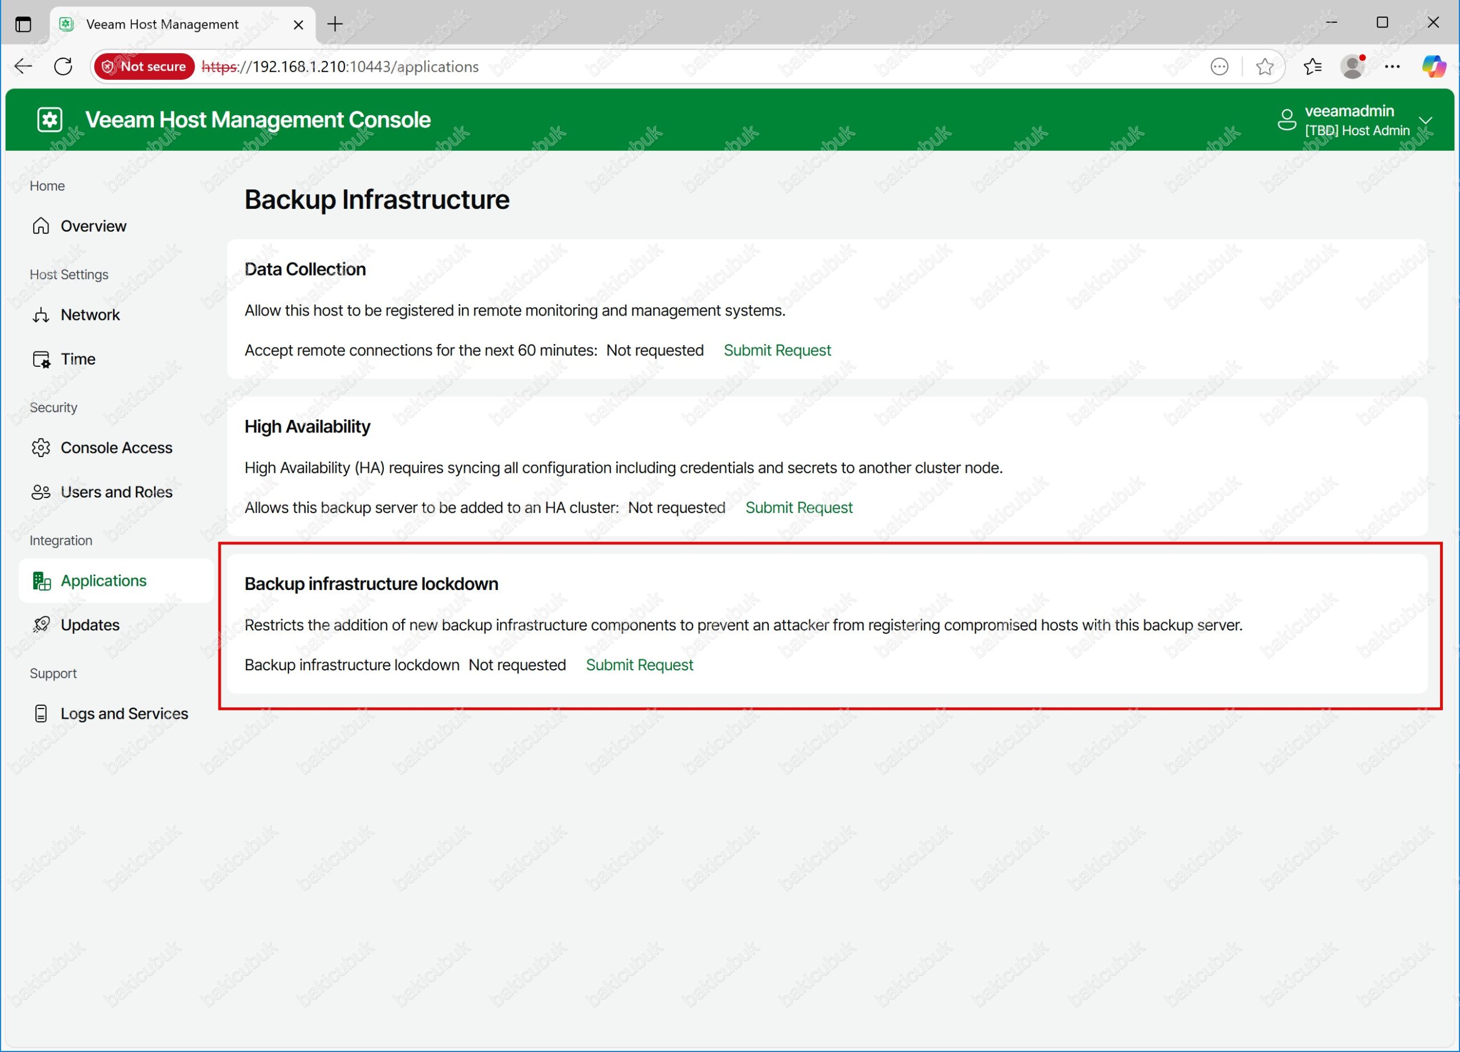Select the Applications menu item
Image resolution: width=1460 pixels, height=1052 pixels.
pos(116,581)
